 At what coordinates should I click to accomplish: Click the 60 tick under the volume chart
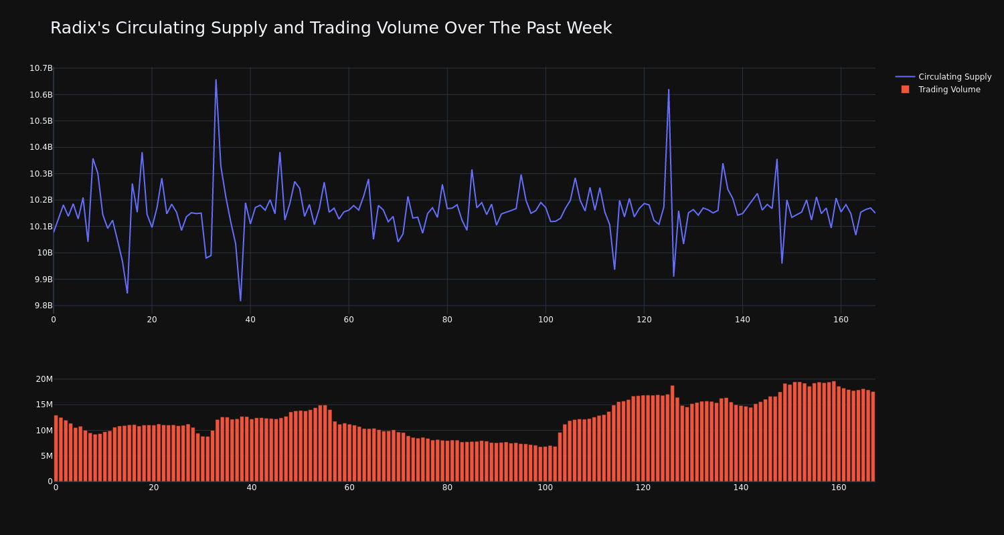coord(349,488)
